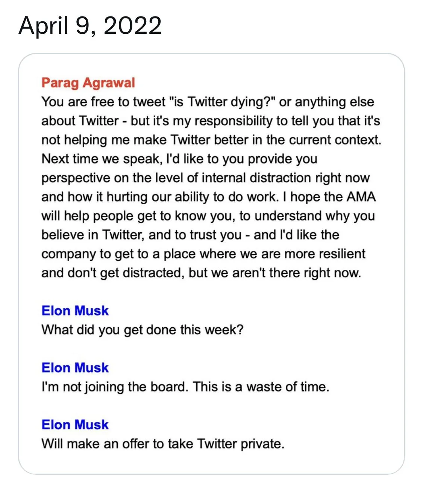
Task: Click the line starting 'not helping me make Twitter better'
Action: [x=211, y=140]
